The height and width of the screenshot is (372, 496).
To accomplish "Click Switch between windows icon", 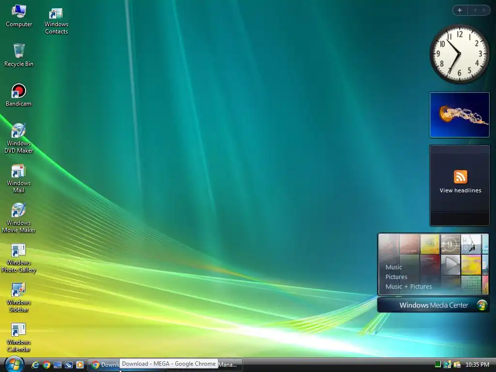I will [69, 365].
